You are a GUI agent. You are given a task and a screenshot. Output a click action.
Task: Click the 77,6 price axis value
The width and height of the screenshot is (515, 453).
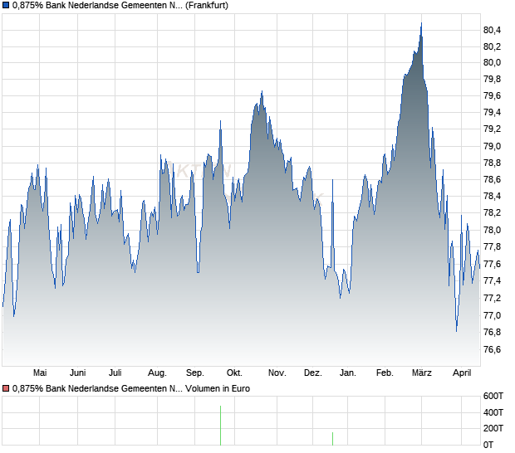click(x=493, y=264)
